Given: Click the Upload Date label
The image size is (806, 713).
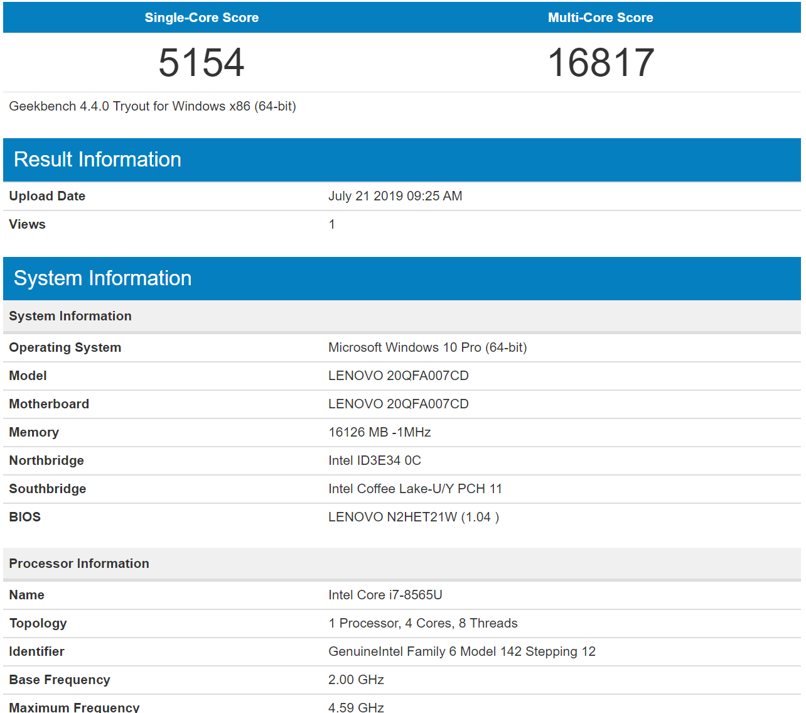Looking at the screenshot, I should tap(47, 196).
